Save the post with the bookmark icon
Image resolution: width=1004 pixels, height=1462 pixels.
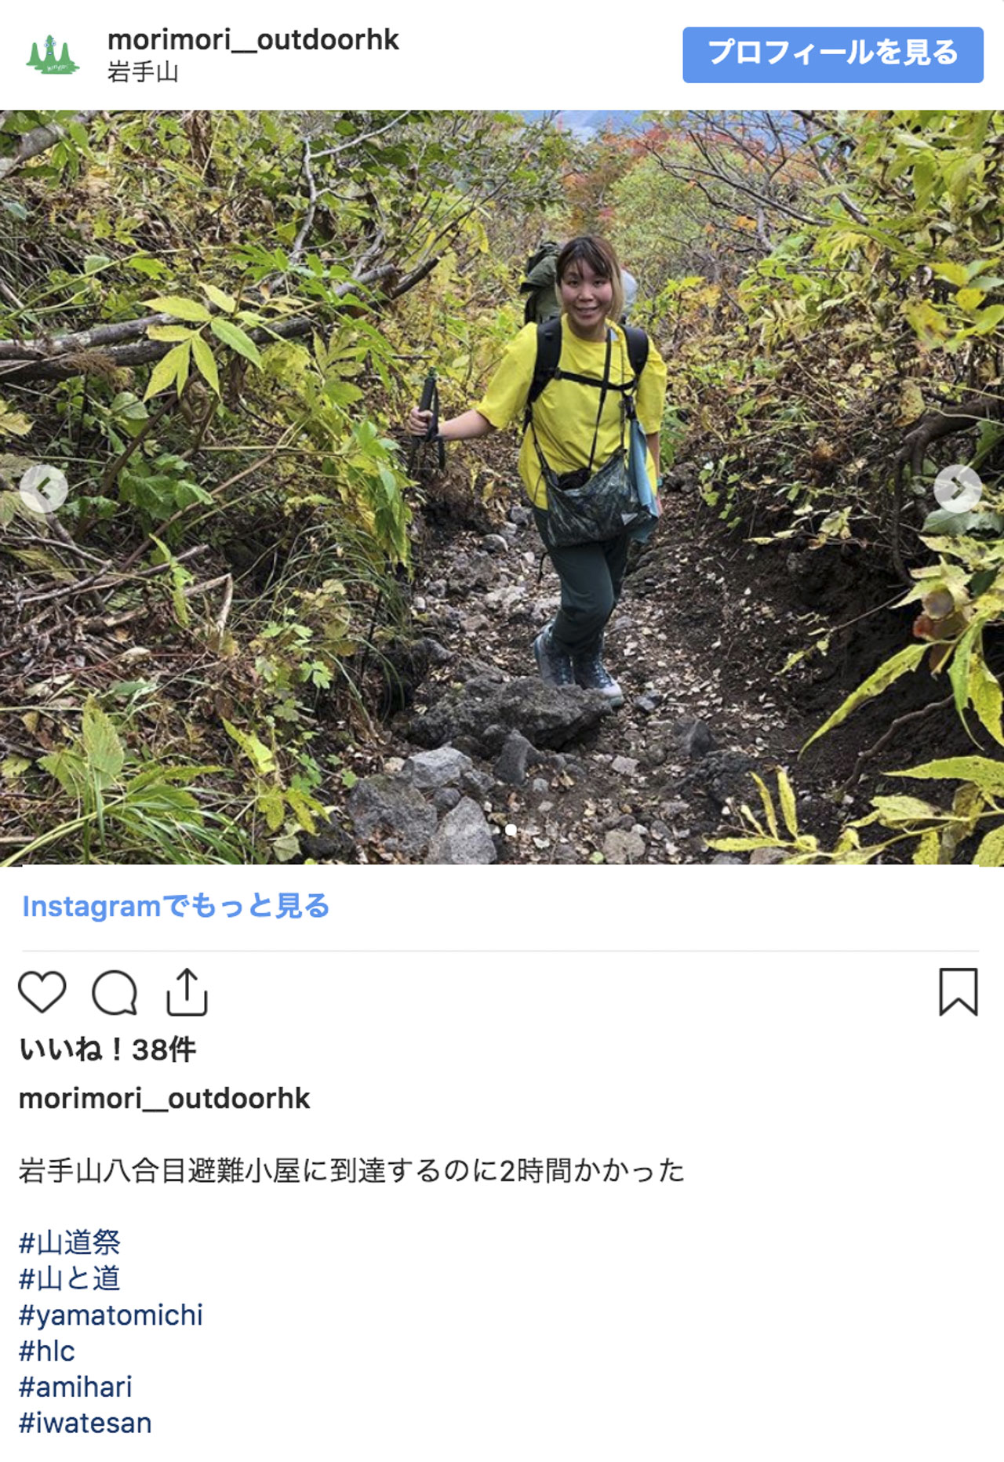tap(959, 991)
